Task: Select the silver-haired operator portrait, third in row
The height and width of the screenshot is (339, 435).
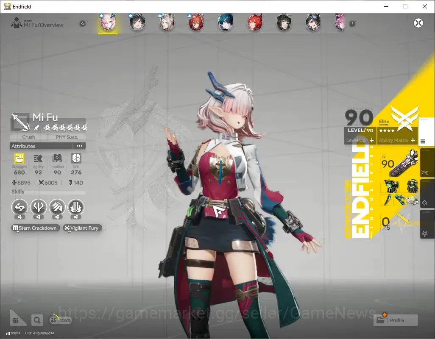Action: tap(167, 22)
